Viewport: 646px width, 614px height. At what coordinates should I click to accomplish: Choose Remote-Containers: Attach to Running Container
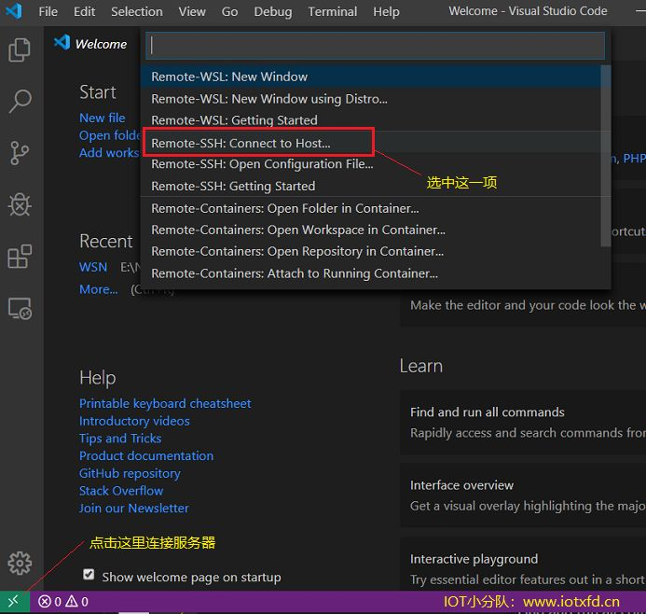point(371,273)
